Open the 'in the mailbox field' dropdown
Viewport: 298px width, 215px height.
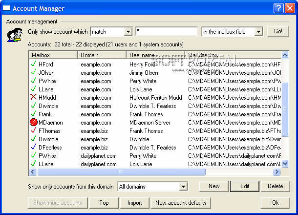[x=258, y=32]
